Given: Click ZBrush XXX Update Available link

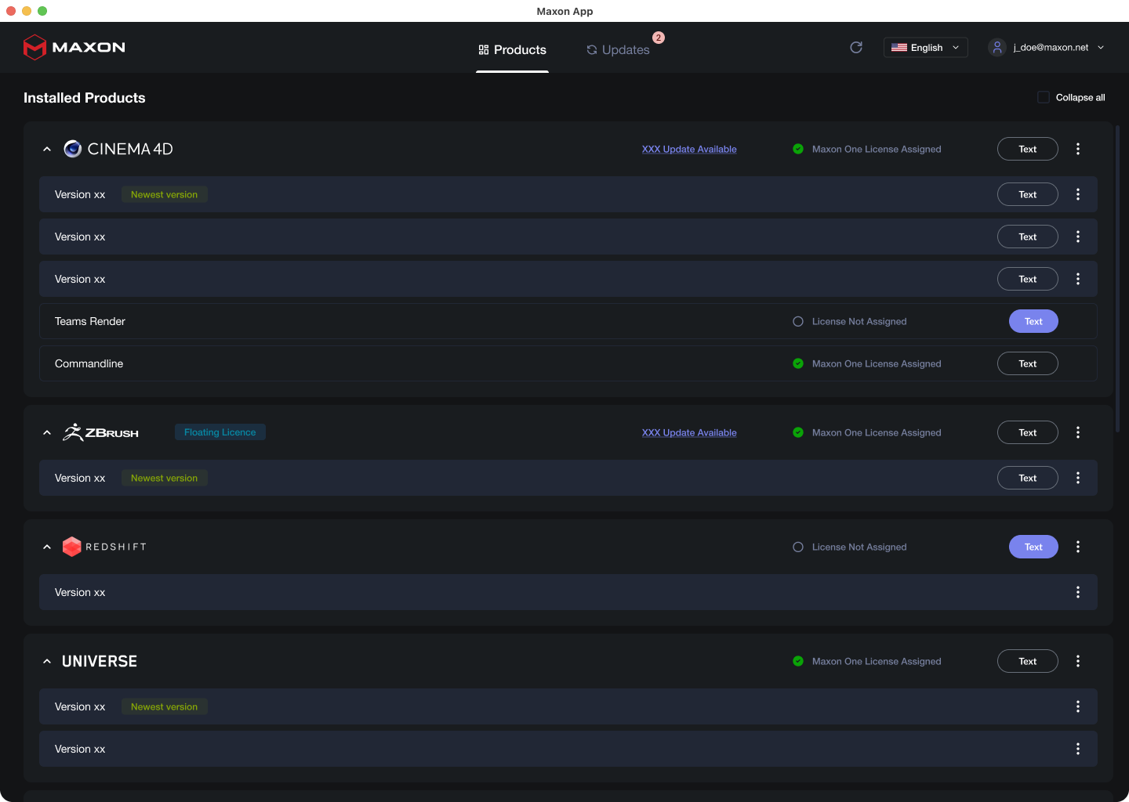Looking at the screenshot, I should tap(689, 432).
